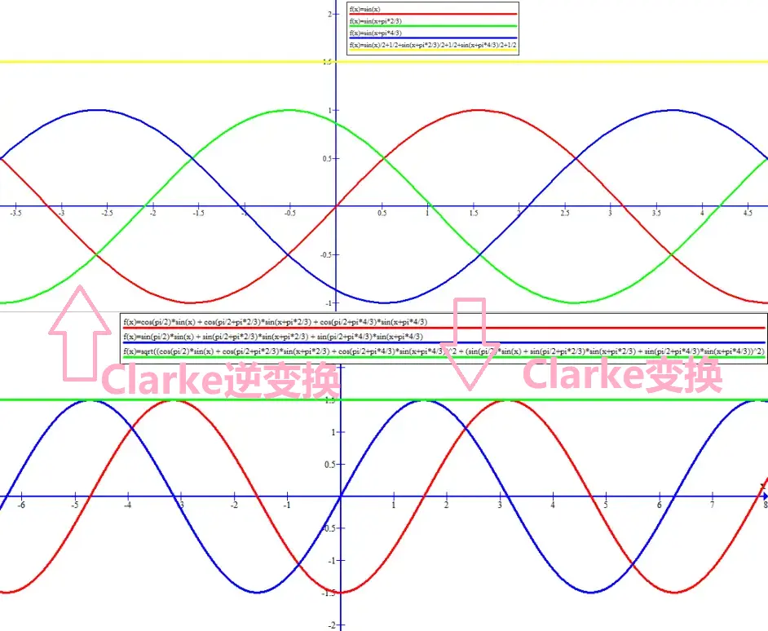Image resolution: width=768 pixels, height=631 pixels.
Task: Click the yellow line sample in the top legend
Action: pyautogui.click(x=433, y=50)
